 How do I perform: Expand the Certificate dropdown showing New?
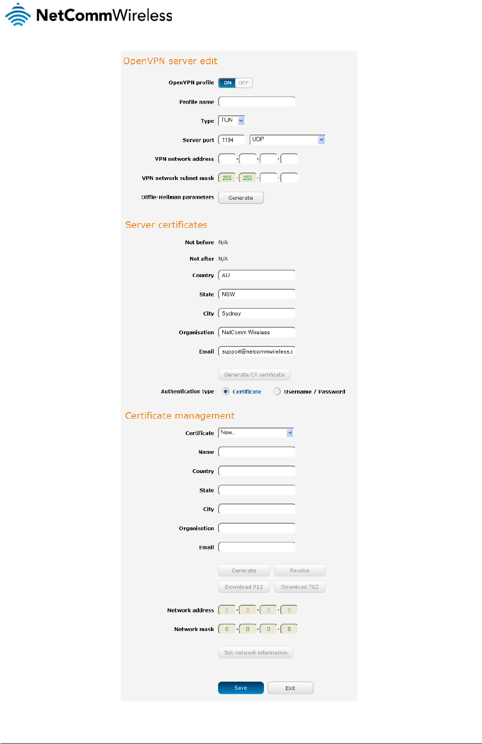click(256, 433)
